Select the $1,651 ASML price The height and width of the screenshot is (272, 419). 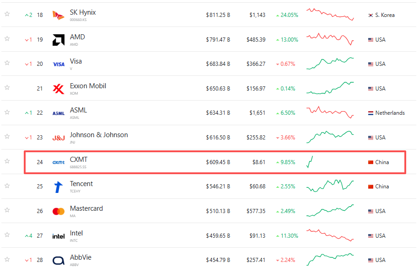(x=257, y=113)
